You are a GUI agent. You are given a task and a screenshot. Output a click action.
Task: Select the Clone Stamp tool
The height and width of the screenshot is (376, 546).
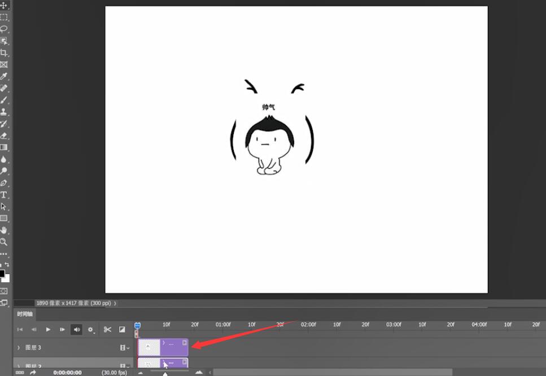coord(4,112)
